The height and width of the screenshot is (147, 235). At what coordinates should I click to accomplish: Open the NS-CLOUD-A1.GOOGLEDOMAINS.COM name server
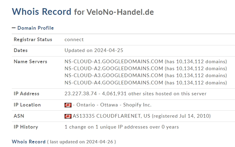click(x=114, y=61)
